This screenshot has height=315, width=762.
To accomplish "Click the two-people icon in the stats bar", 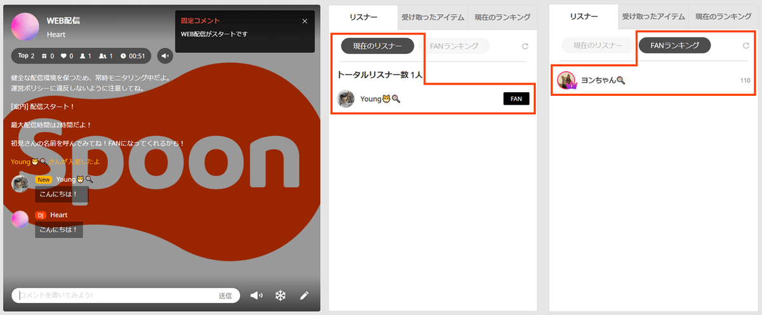I will 104,56.
